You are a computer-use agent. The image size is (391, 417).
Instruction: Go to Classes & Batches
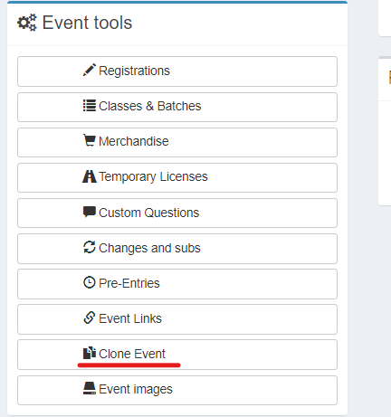tap(177, 108)
